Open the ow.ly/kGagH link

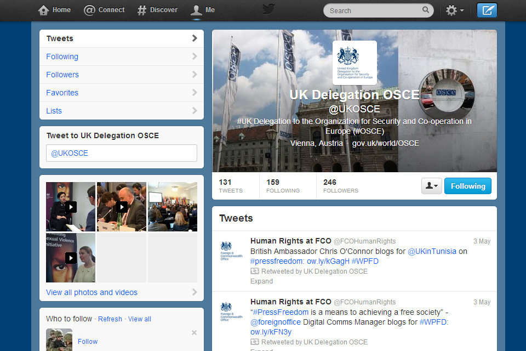[328, 261]
